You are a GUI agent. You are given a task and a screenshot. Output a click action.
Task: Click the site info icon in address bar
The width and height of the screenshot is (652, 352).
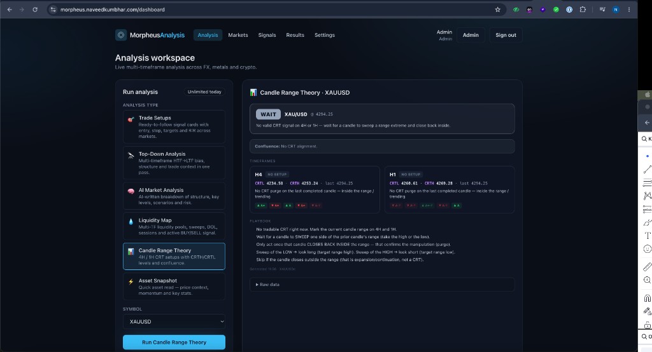click(x=53, y=10)
